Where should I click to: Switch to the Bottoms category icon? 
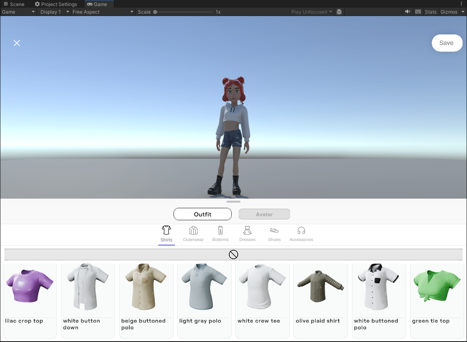(x=220, y=231)
